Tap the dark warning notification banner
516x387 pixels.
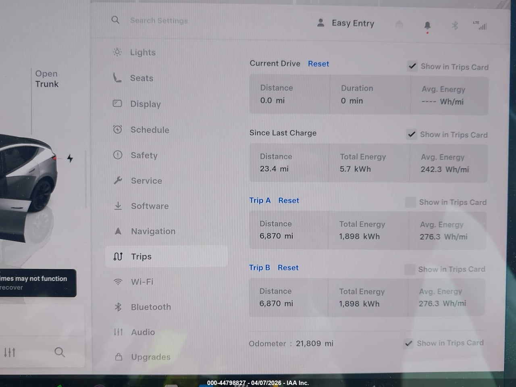38,283
